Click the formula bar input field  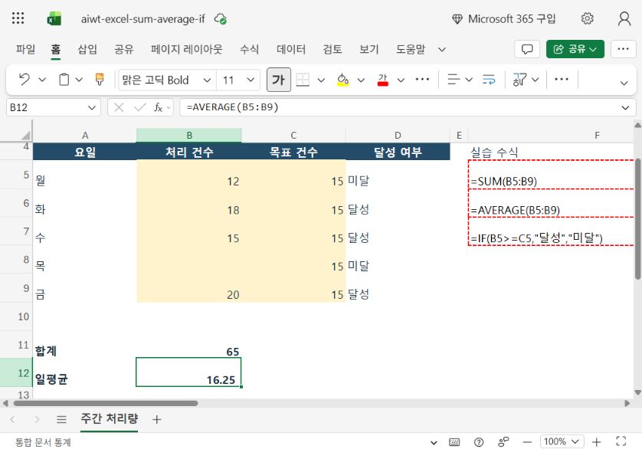(401, 107)
